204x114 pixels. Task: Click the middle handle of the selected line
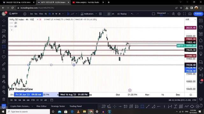pos(51,65)
